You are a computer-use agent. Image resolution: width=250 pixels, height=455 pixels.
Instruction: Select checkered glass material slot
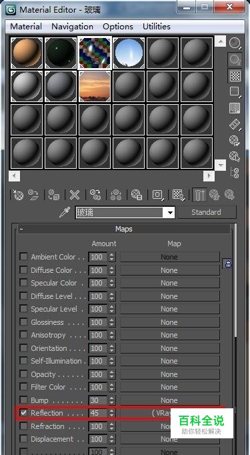coord(95,53)
